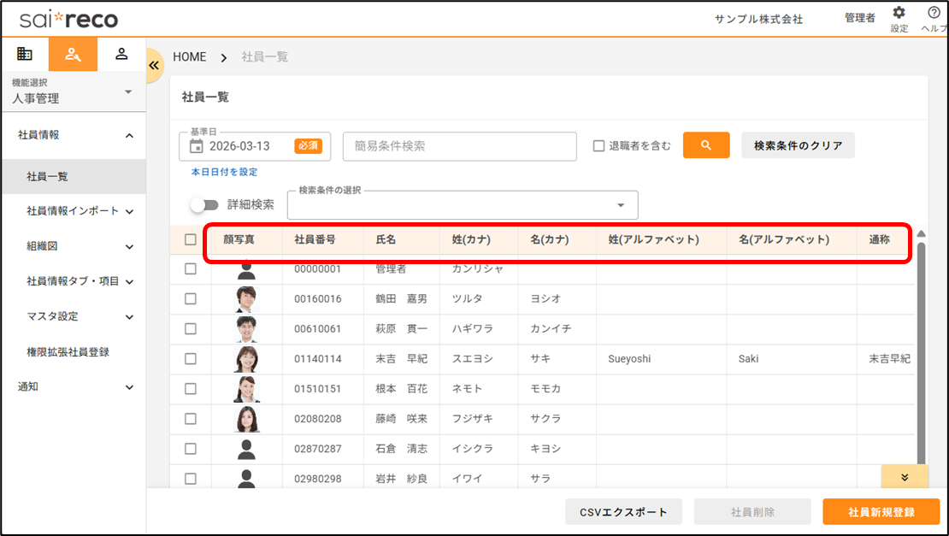Select checkbox for employee 鶴田 嘉男
The image size is (949, 536).
pyautogui.click(x=191, y=298)
